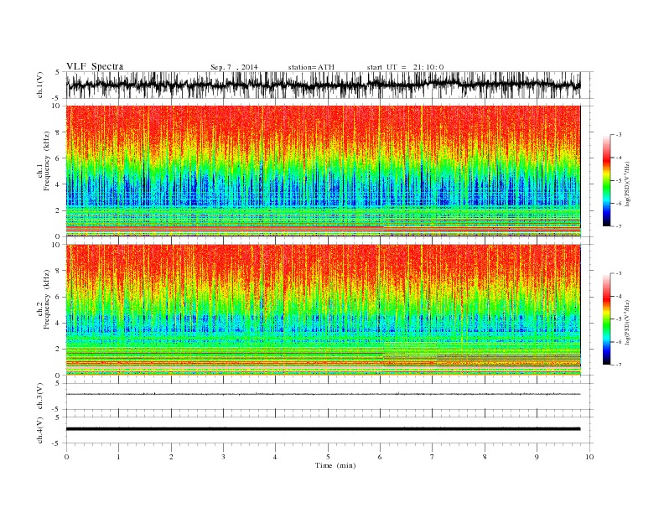Click the ch.1 spectrogram color scale bar
Viewport: 664px width, 513px height.
(606, 180)
